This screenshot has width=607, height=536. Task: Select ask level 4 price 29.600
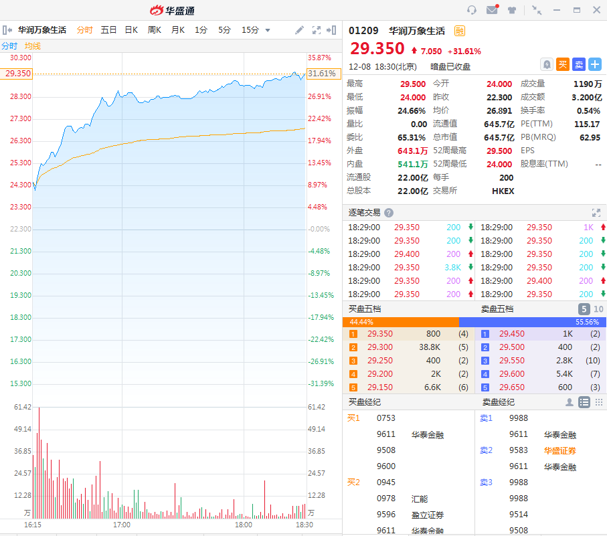click(512, 374)
